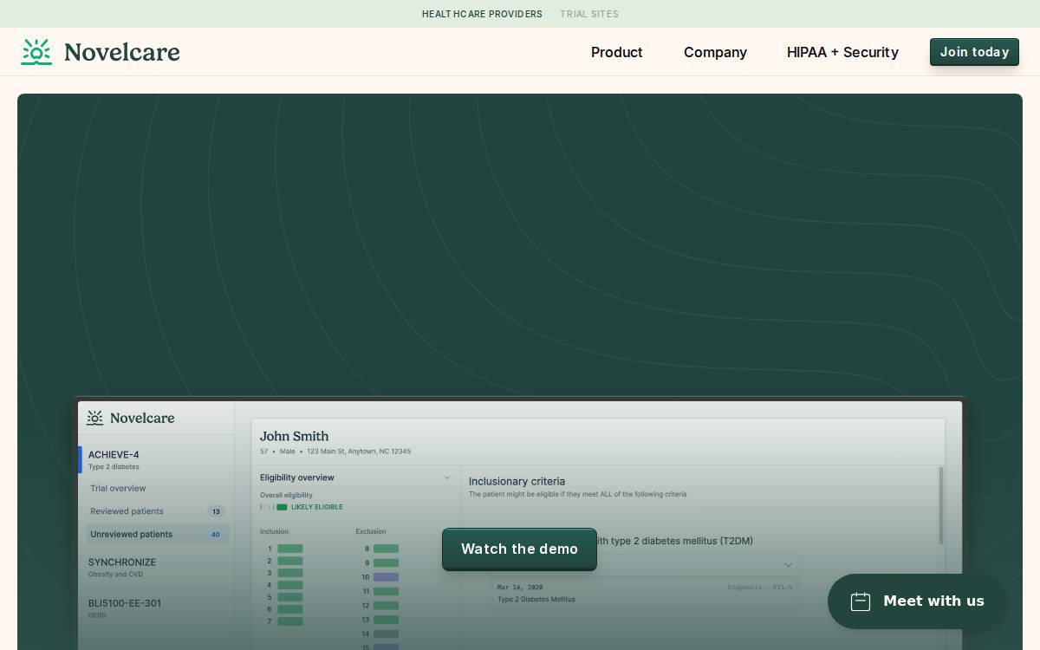The width and height of the screenshot is (1040, 650).
Task: Click the LIKELY ELIGIBLE status label
Action: (317, 507)
